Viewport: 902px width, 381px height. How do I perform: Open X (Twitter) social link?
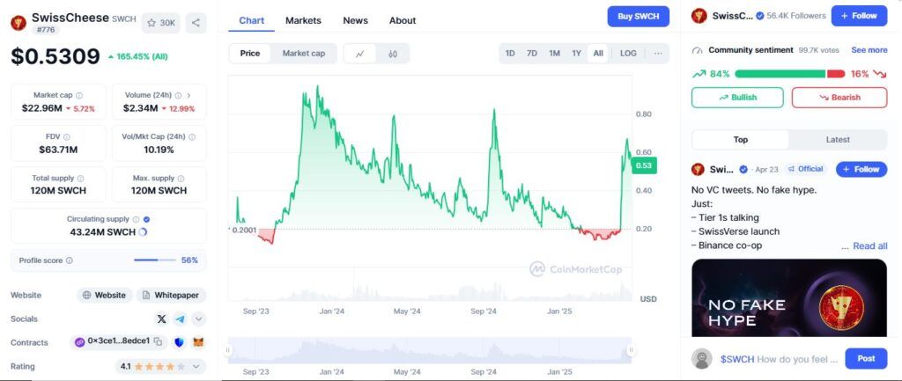point(162,319)
